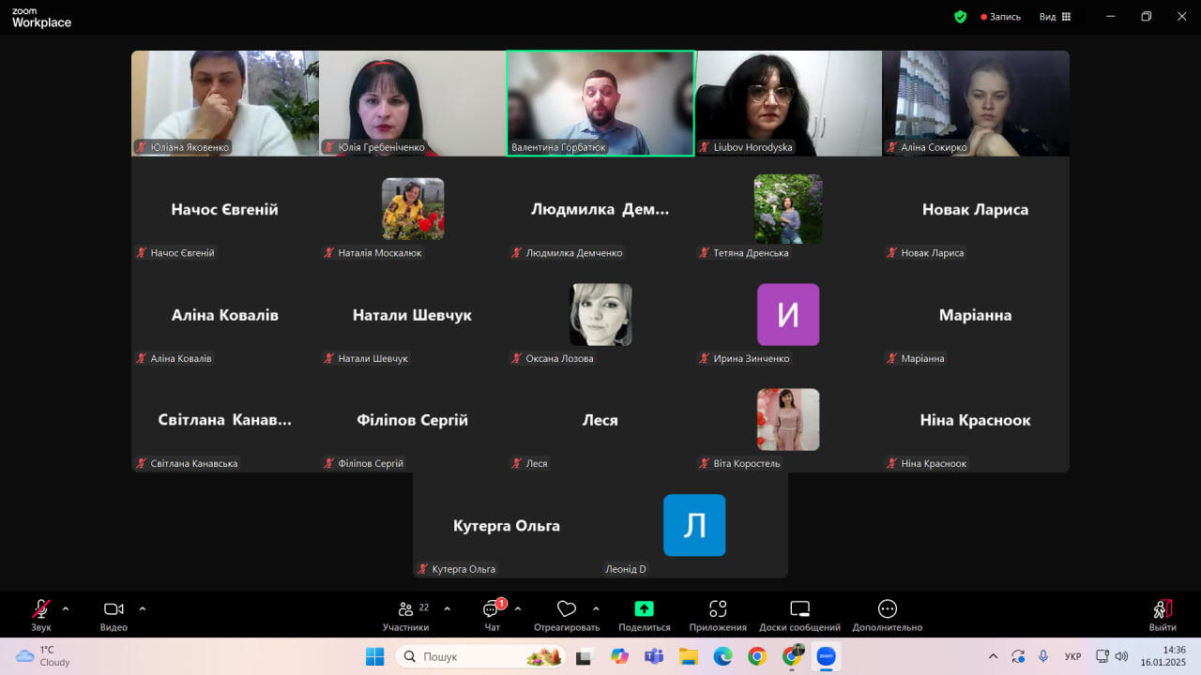This screenshot has height=675, width=1201.
Task: Toggle camera with the Видео button
Action: point(114,616)
